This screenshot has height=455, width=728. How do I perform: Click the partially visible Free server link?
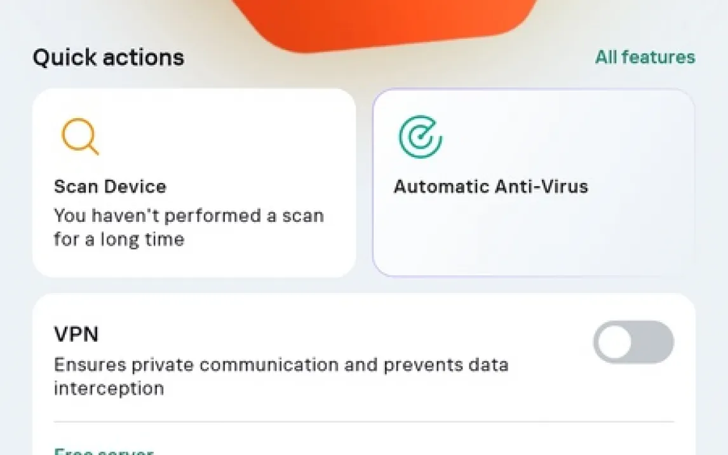click(x=104, y=451)
